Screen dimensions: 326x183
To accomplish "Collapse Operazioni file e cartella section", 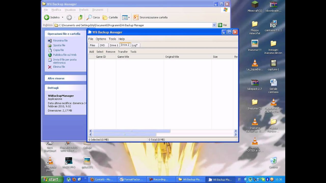I will point(65,34).
